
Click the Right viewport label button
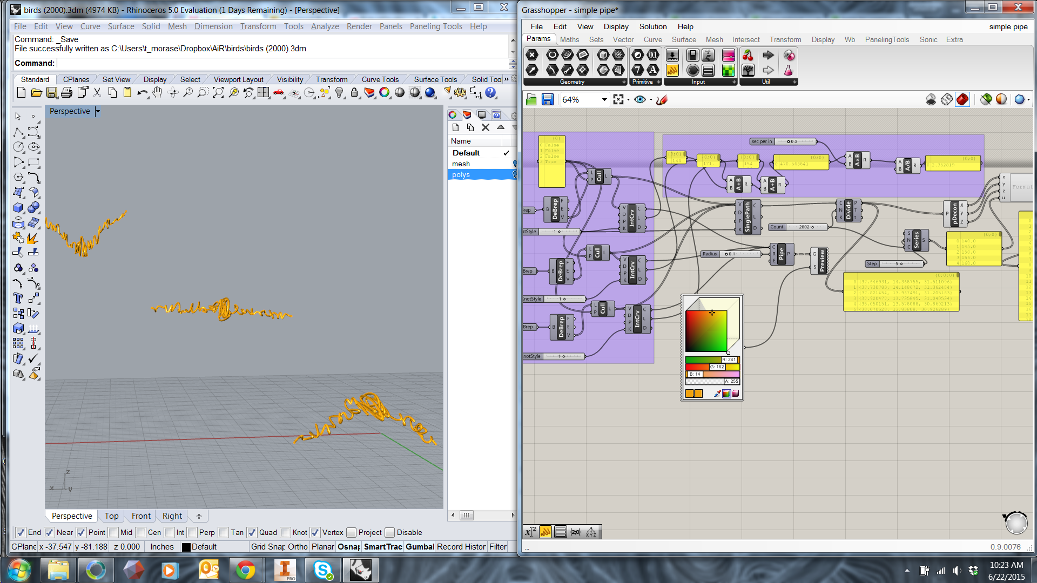172,516
